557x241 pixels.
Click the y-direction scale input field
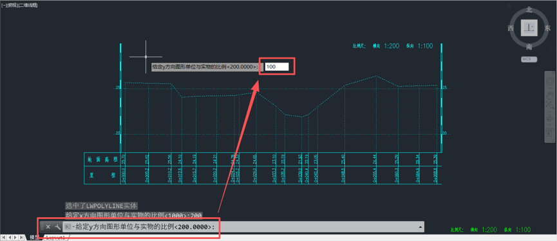[x=277, y=66]
